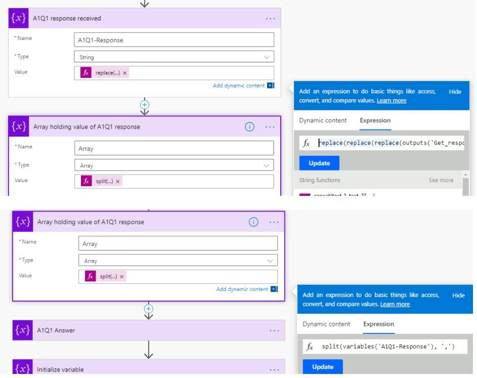This screenshot has height=378, width=477.
Task: Click the plus icon beside lower Add dynamic content
Action: click(x=274, y=289)
